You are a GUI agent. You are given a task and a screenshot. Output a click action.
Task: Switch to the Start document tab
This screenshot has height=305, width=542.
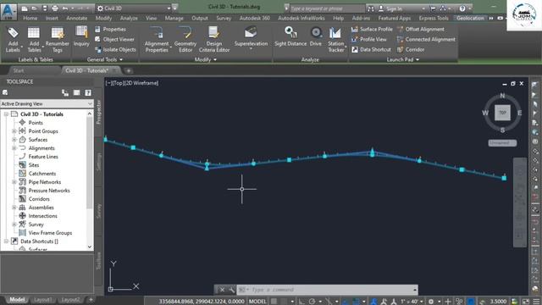19,70
